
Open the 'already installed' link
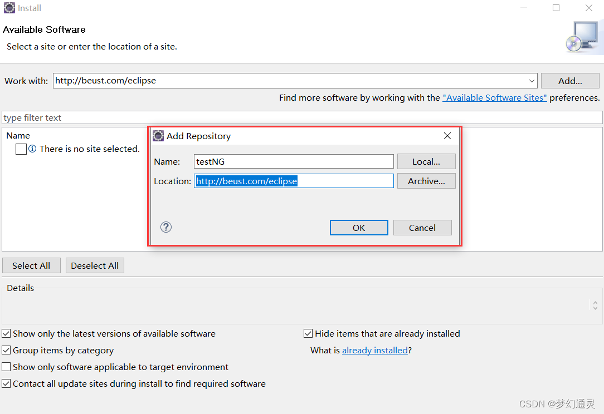[375, 350]
